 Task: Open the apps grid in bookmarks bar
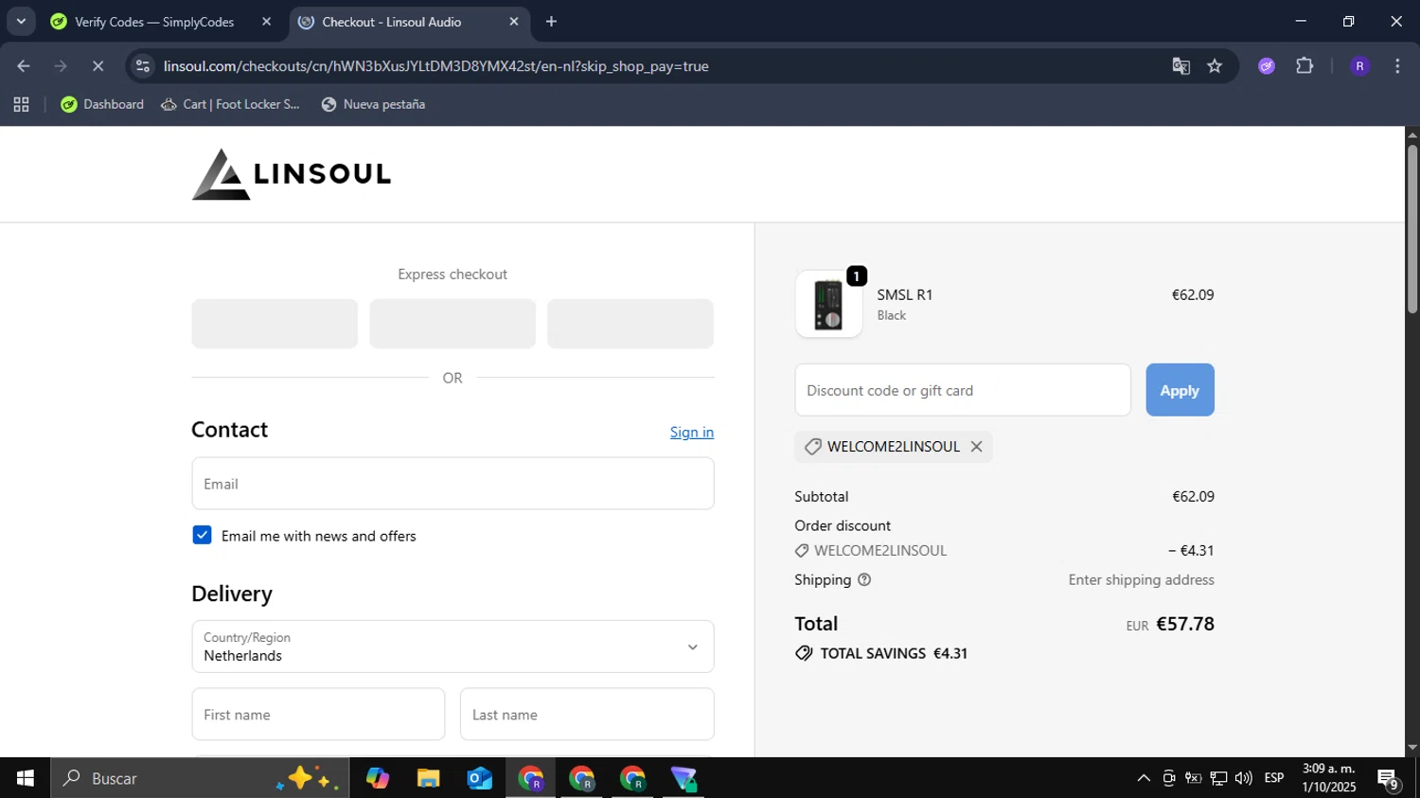tap(21, 104)
